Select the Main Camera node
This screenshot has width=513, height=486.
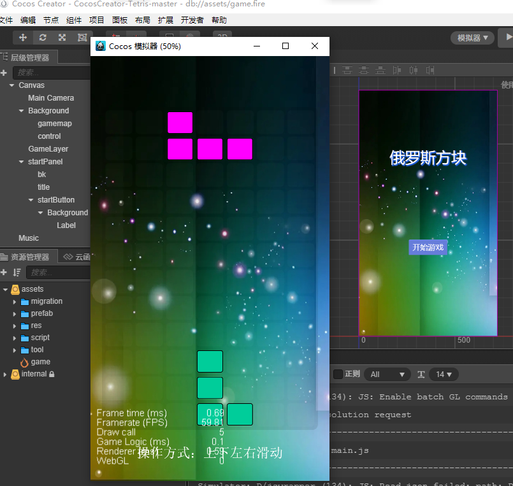(51, 98)
